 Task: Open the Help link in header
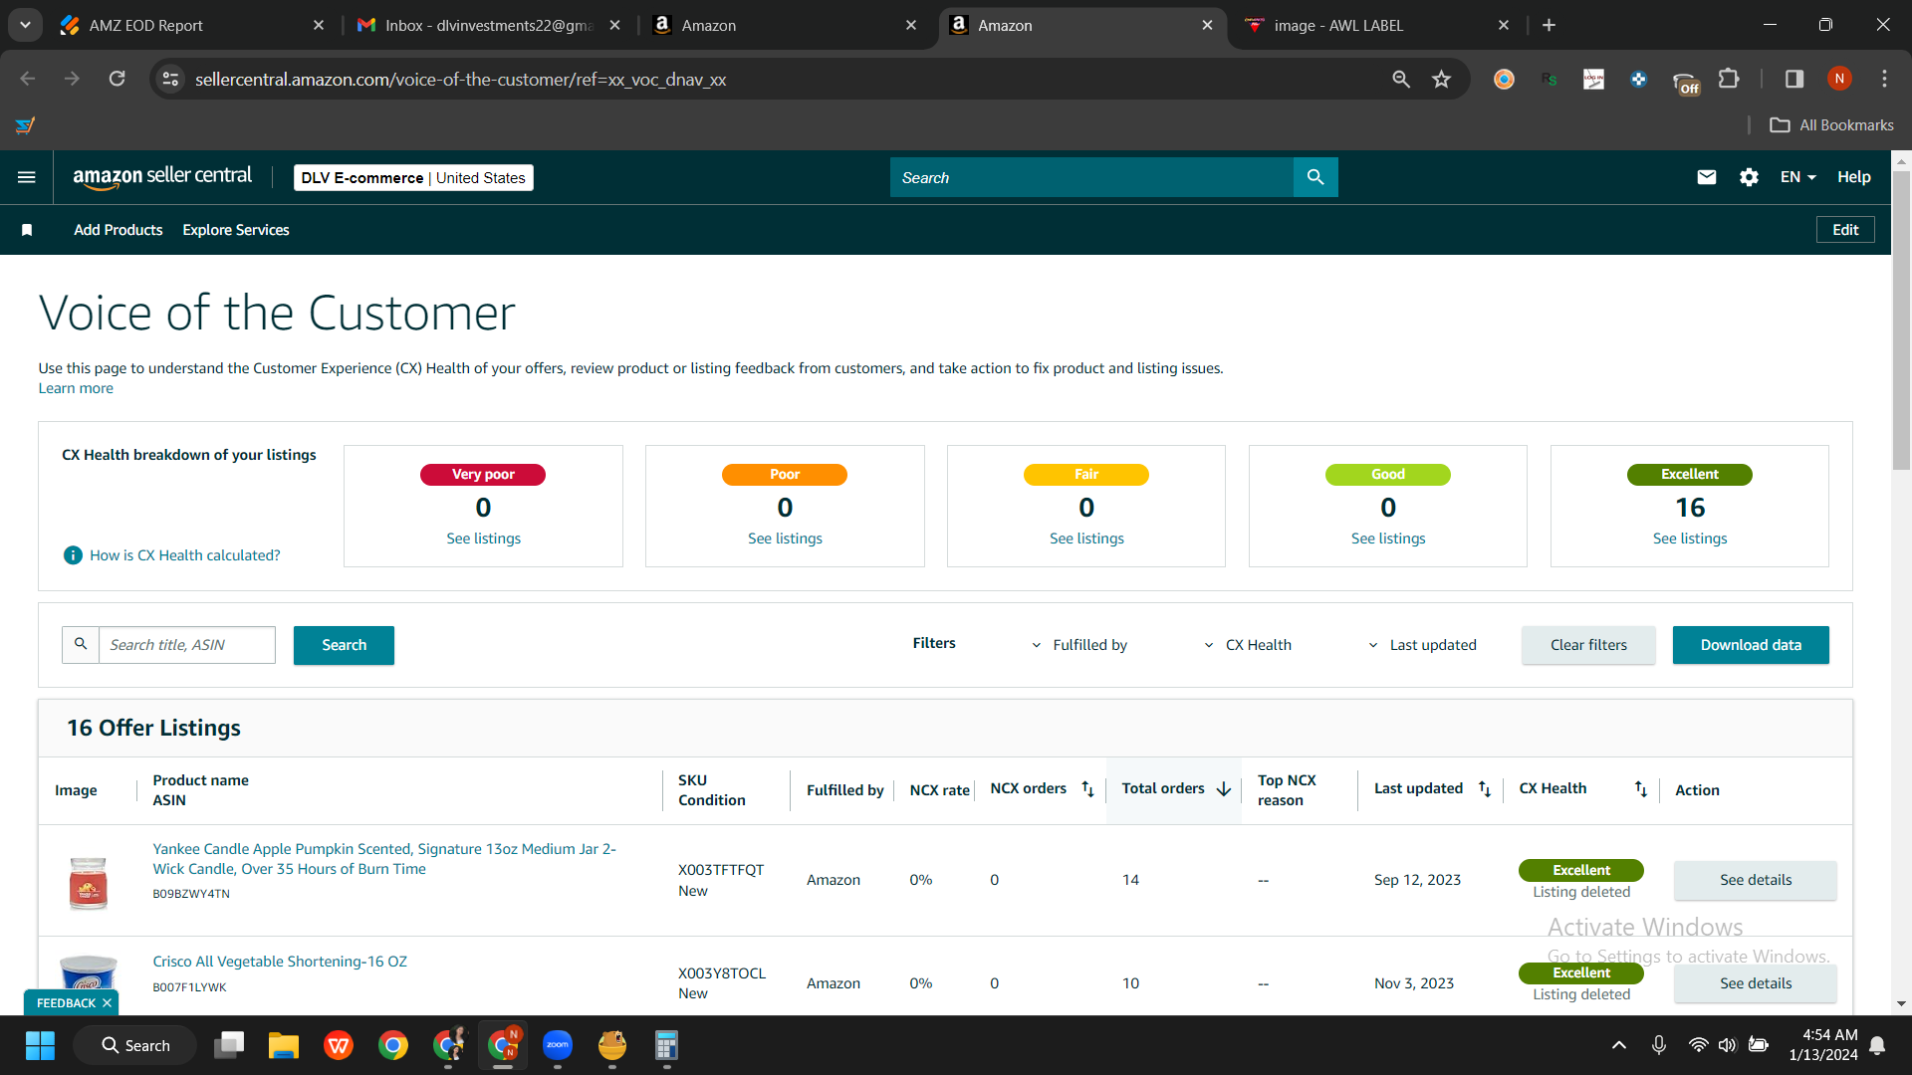1853,177
